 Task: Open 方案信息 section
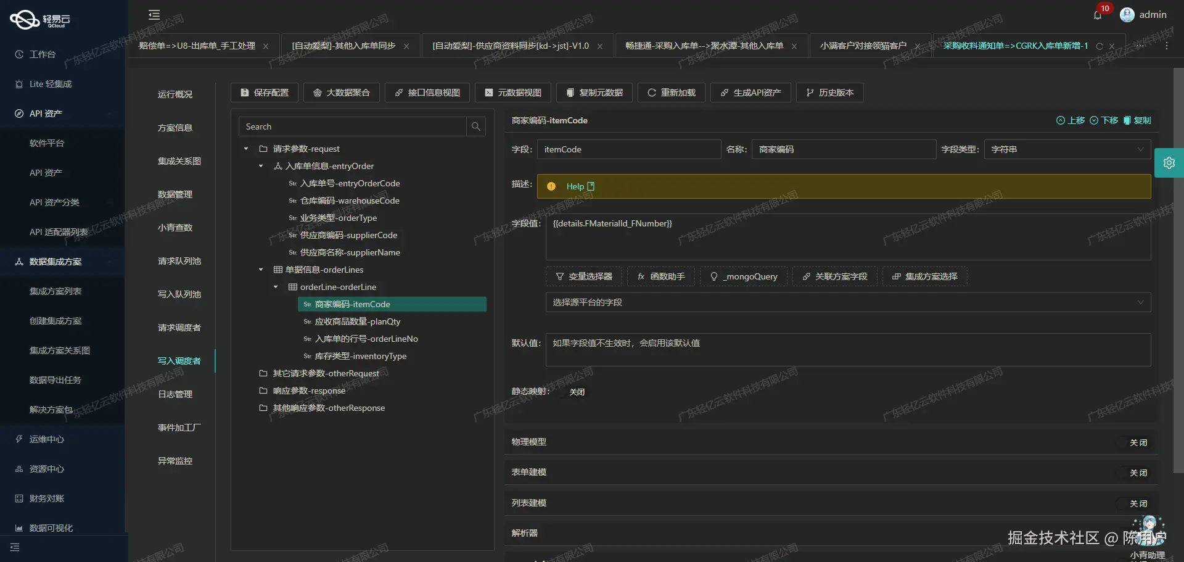[175, 128]
